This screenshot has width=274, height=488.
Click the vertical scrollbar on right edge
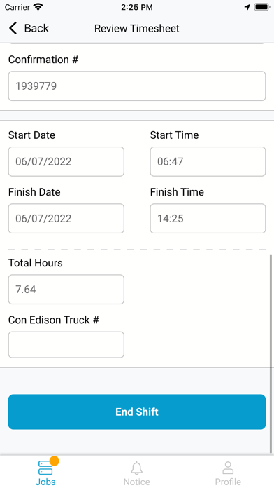271,353
